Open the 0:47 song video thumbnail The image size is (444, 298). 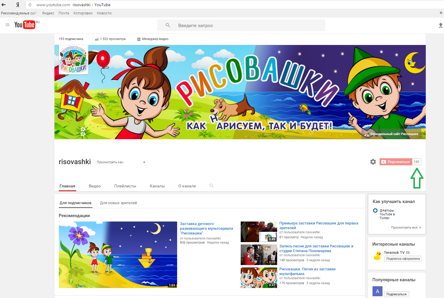pos(259,278)
